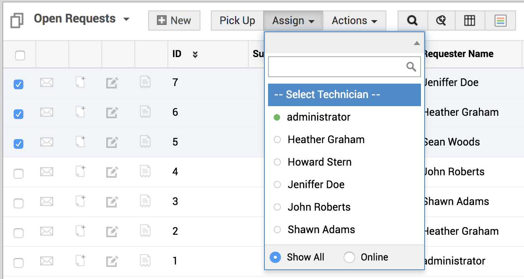
Task: Toggle the select-all header checkbox
Action: pyautogui.click(x=20, y=55)
